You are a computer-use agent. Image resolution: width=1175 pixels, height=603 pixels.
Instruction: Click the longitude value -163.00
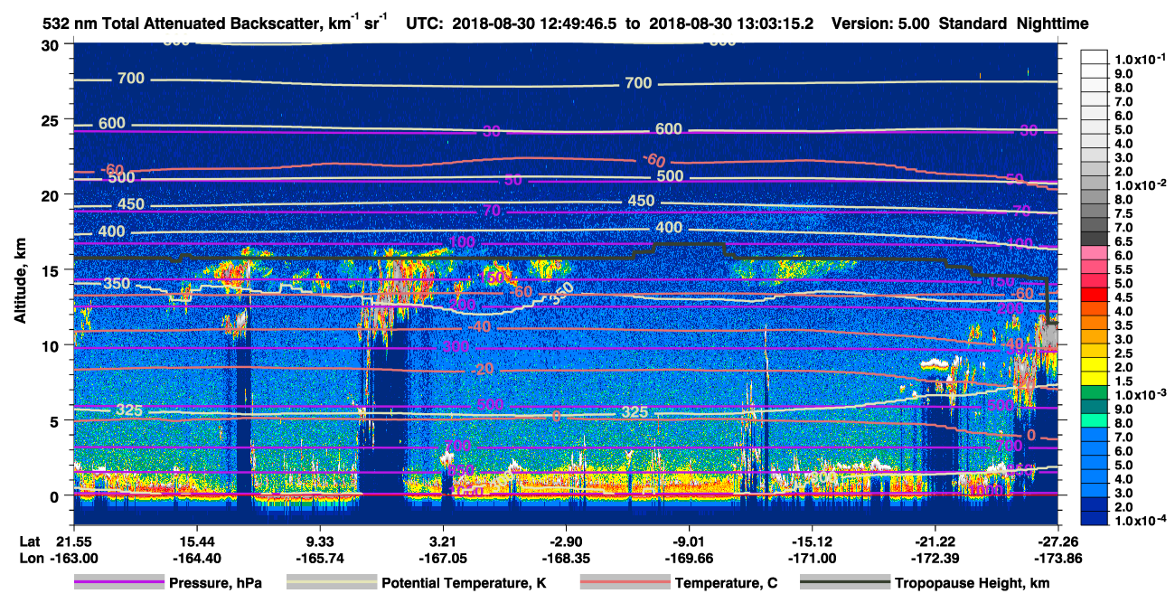[73, 558]
